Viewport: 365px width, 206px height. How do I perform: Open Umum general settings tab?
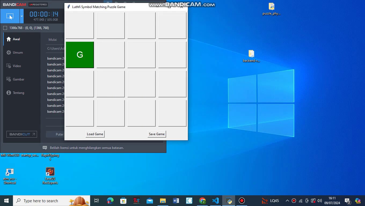coord(17,53)
